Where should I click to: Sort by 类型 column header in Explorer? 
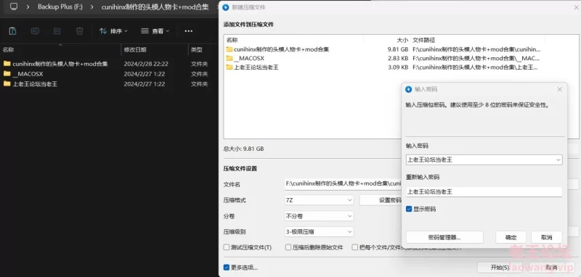point(196,49)
